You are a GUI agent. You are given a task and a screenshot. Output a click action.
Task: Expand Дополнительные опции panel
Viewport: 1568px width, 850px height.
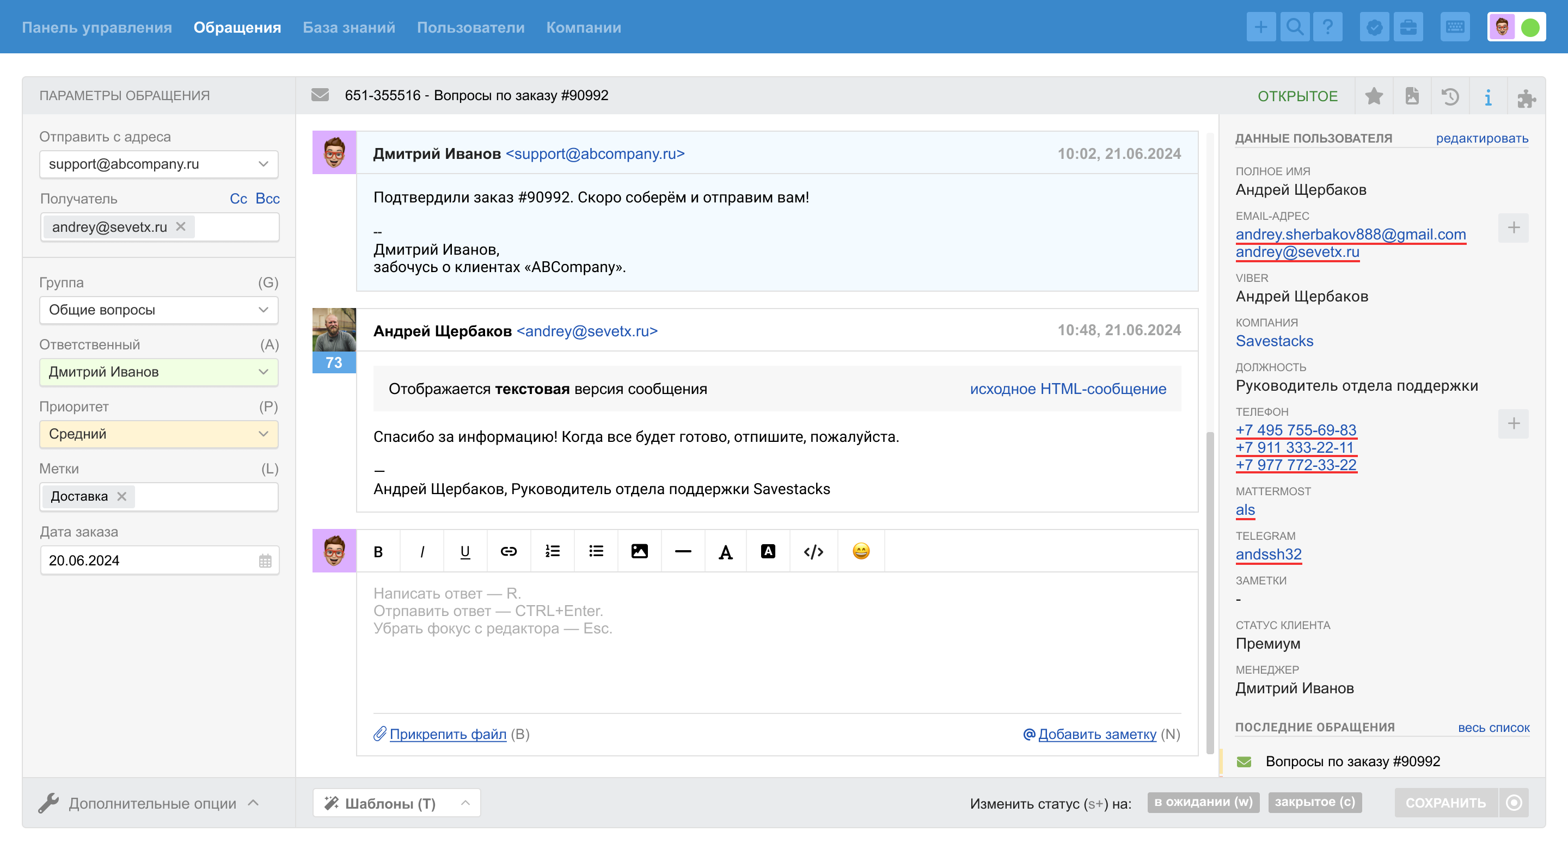click(152, 803)
